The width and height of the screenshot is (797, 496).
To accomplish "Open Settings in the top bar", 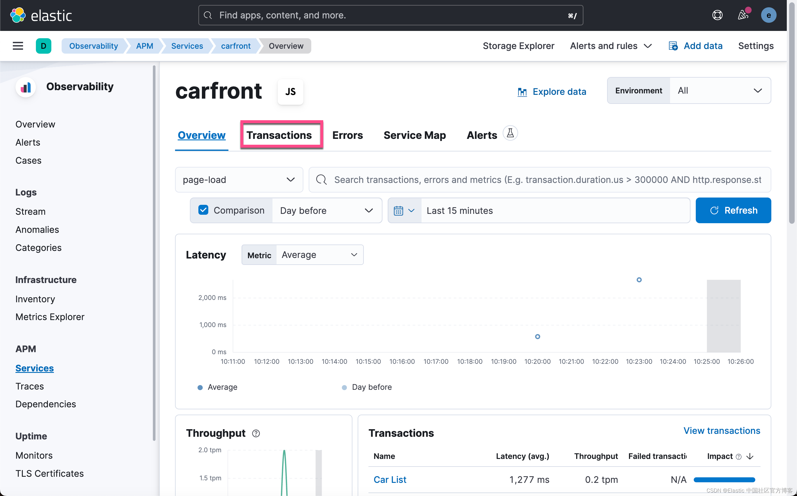I will pos(756,46).
